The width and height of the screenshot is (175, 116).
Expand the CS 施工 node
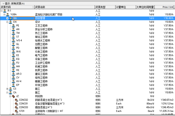point(7,89)
